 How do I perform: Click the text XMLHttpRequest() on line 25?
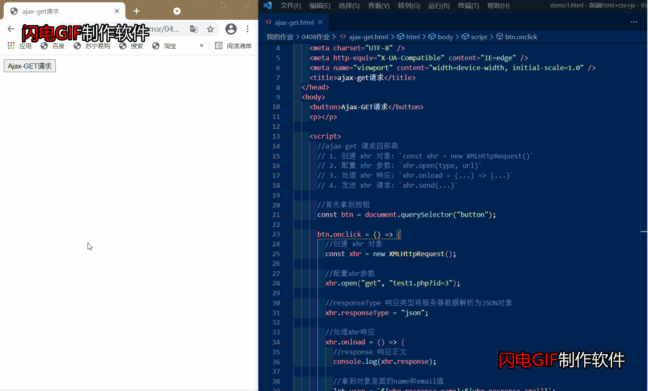tap(421, 254)
